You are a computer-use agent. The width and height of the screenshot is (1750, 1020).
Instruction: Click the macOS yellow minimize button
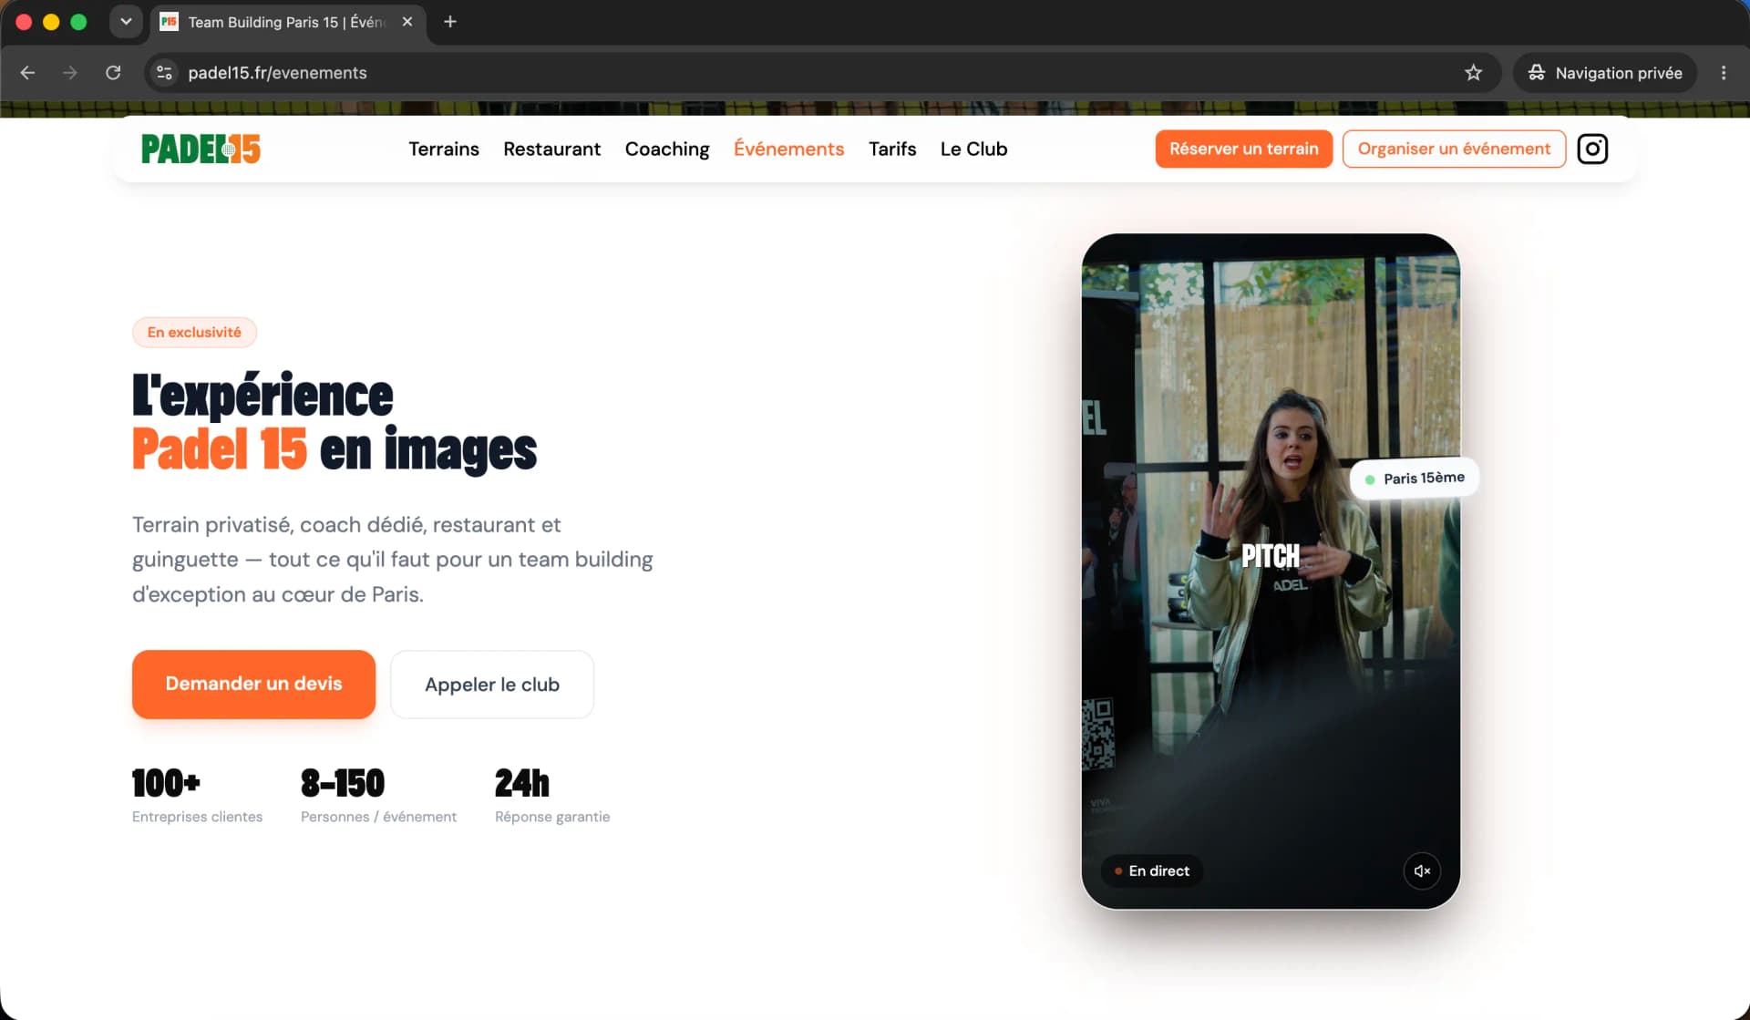52,22
